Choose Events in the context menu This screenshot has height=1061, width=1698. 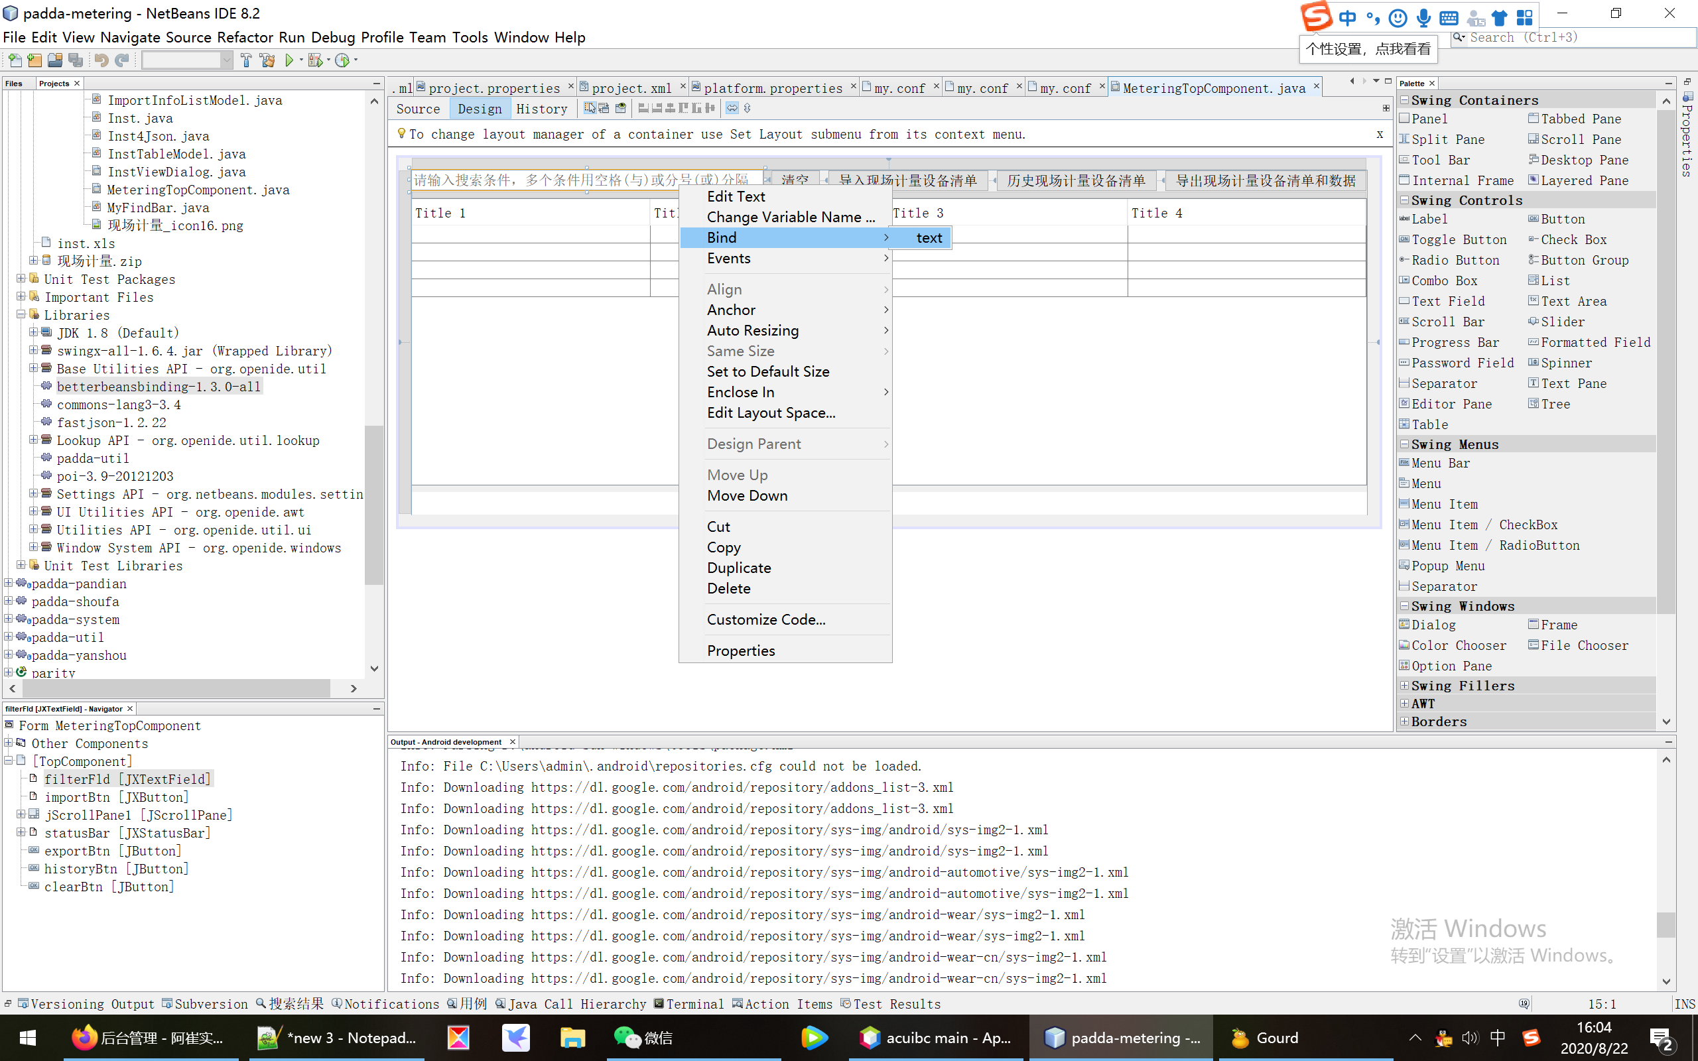click(728, 258)
